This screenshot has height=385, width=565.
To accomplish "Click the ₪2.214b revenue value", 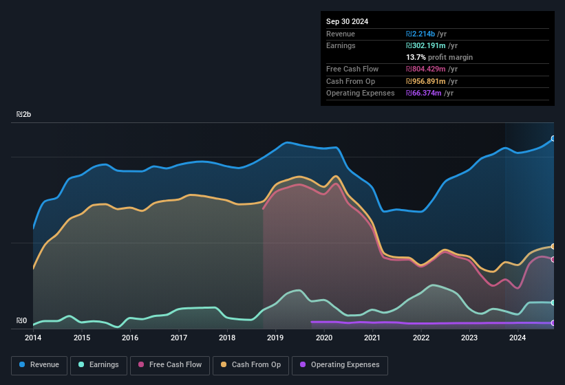I will point(420,34).
